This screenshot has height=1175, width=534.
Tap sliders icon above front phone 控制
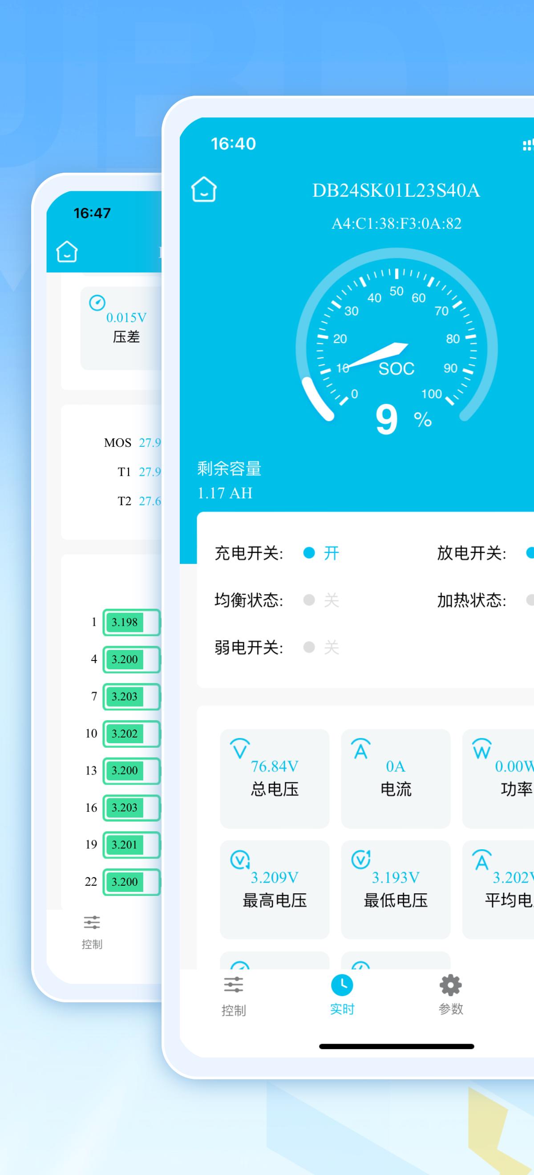[x=234, y=985]
